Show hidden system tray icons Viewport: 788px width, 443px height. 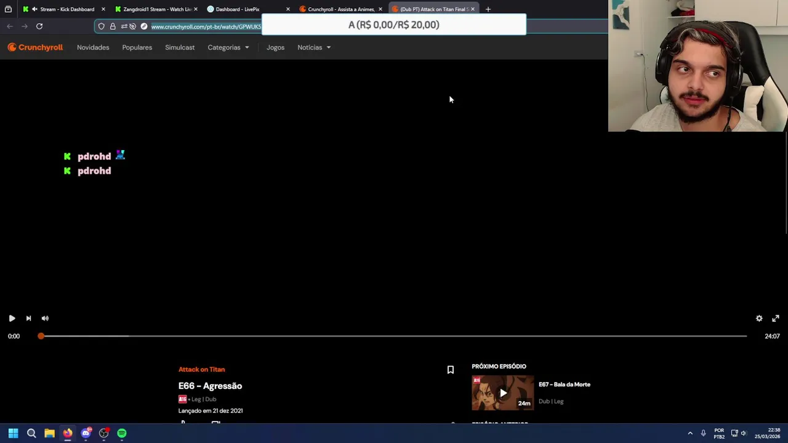(690, 433)
